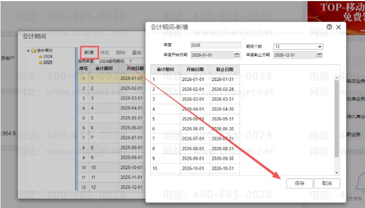Click the cell 2026-04-30
Viewport: 365px width, 208px height.
pyautogui.click(x=225, y=109)
